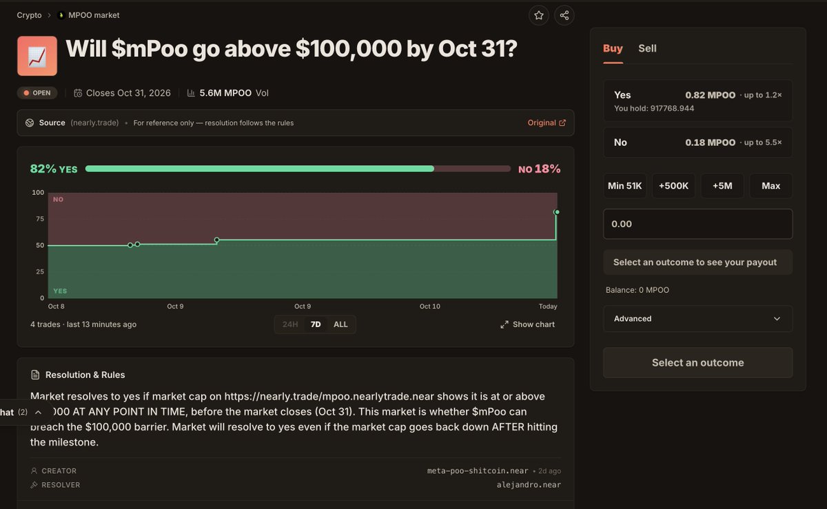Open creator meta-poo-shitcoin.near profile
827x509 pixels.
pos(478,471)
